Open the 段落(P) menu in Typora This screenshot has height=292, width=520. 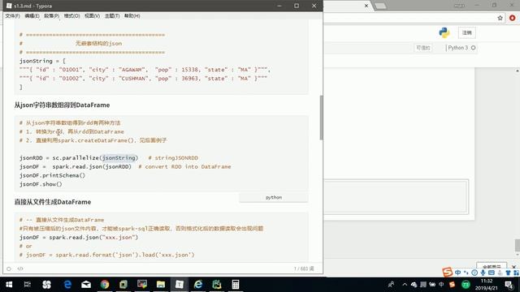(x=51, y=16)
